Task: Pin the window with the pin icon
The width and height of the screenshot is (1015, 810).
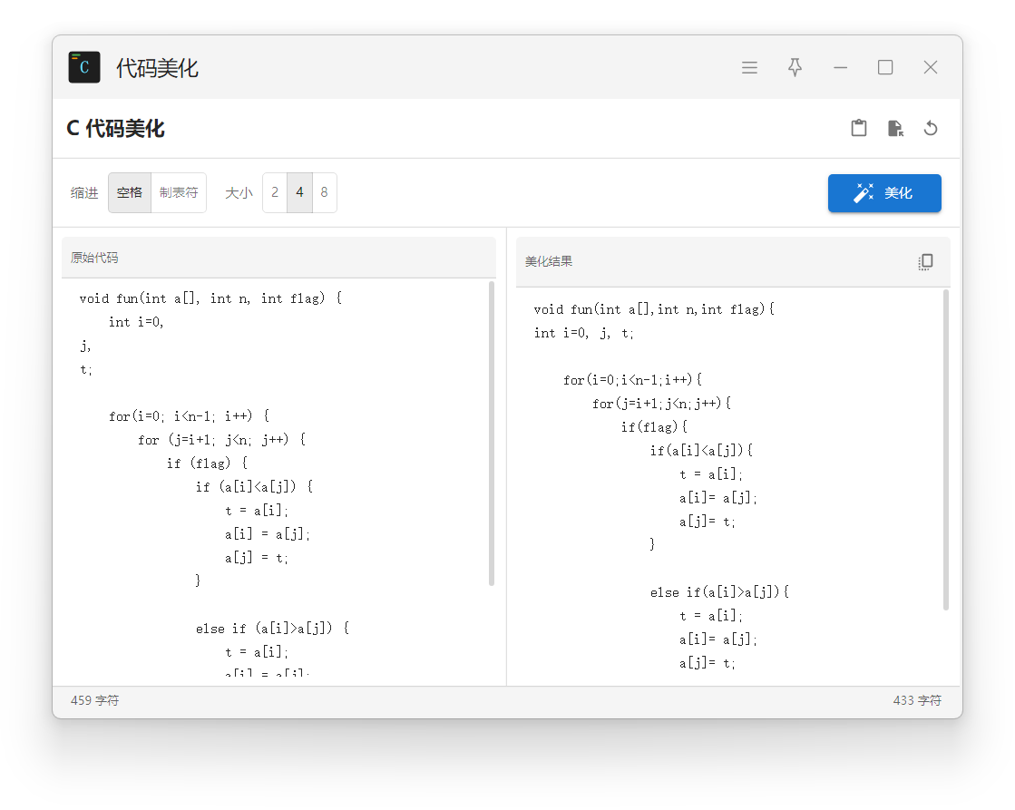Action: (x=795, y=68)
